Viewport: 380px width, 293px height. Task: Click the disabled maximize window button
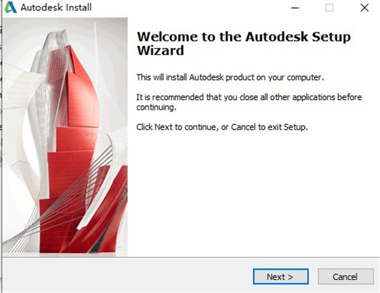coord(329,8)
